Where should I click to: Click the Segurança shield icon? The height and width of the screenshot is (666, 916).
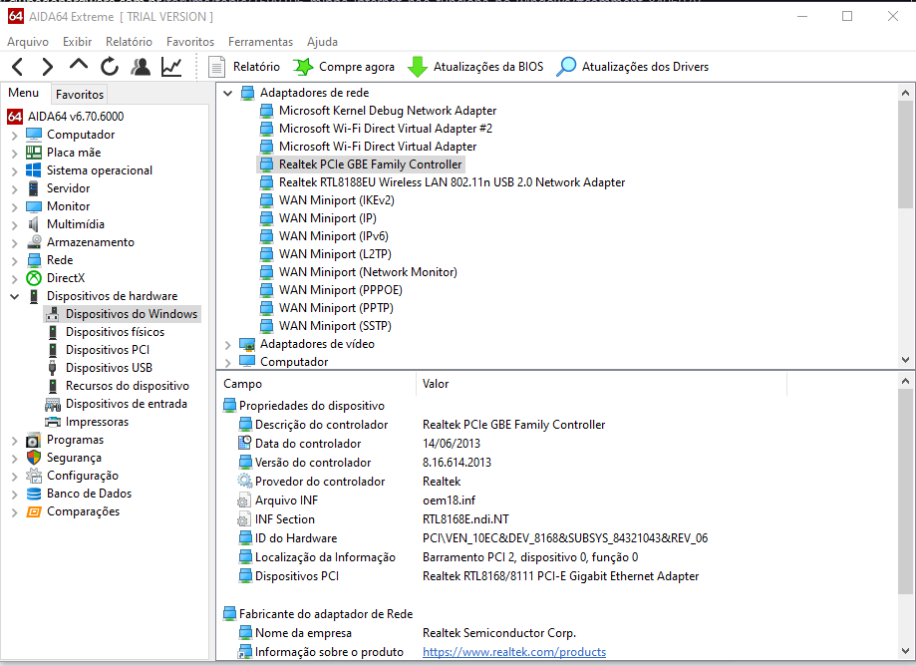click(34, 458)
